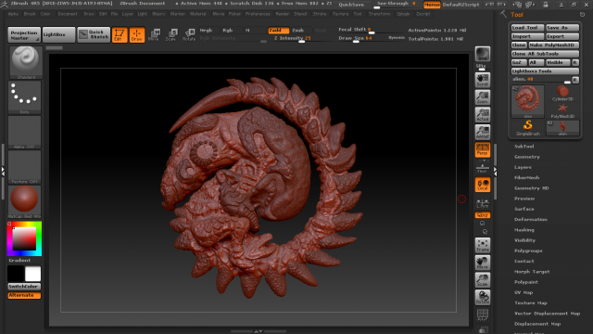Open the Brush menu
This screenshot has width=593, height=334.
coord(30,14)
